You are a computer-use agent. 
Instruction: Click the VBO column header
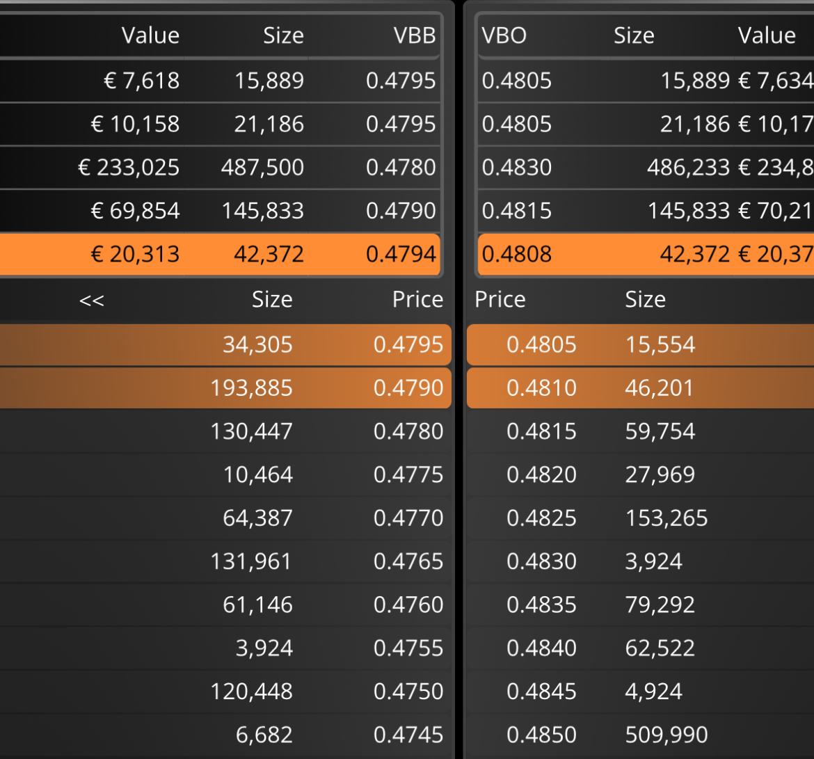click(504, 35)
